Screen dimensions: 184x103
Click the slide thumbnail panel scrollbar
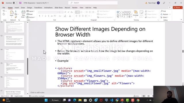point(28,66)
